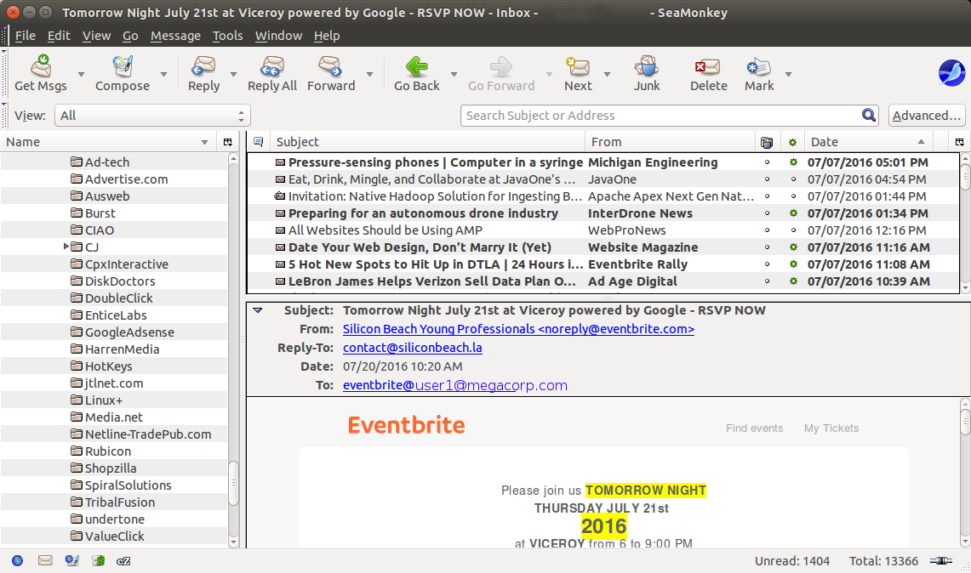The image size is (971, 573).
Task: Click the Search Subject or Address field
Action: click(660, 116)
